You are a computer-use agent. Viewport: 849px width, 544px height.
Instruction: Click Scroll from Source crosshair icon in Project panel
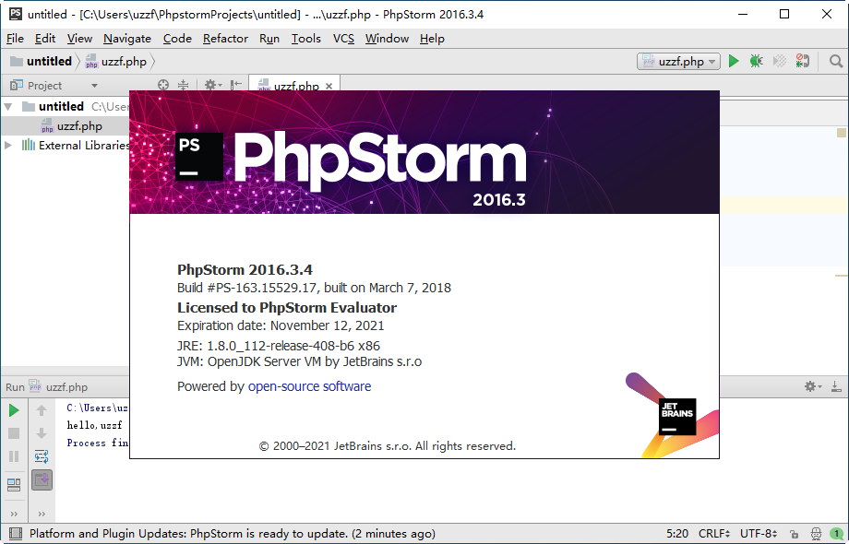163,85
